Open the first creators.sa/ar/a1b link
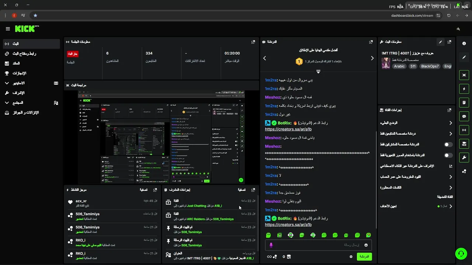472x265 pixels. click(x=288, y=129)
